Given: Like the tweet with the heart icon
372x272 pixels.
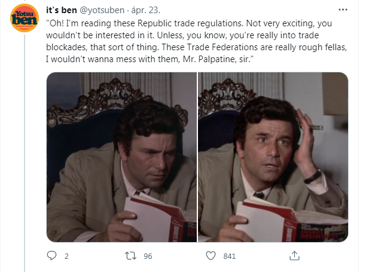Looking at the screenshot, I should (x=211, y=256).
